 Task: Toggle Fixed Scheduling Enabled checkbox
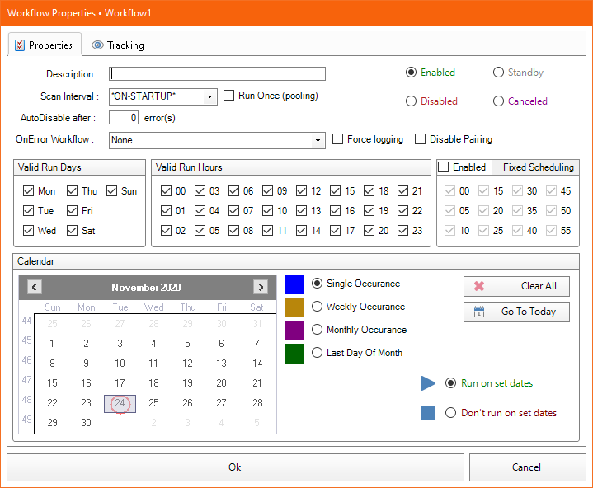tap(443, 167)
